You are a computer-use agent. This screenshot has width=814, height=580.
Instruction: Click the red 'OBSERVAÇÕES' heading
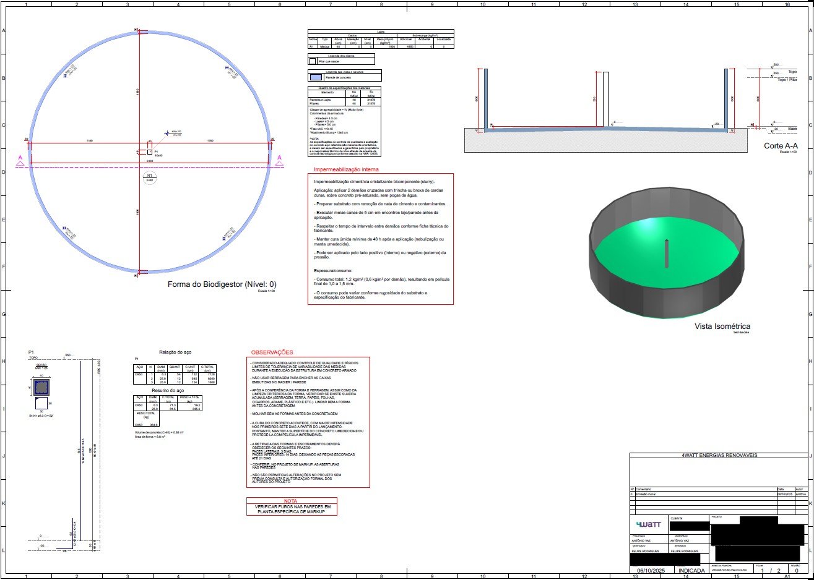272,352
